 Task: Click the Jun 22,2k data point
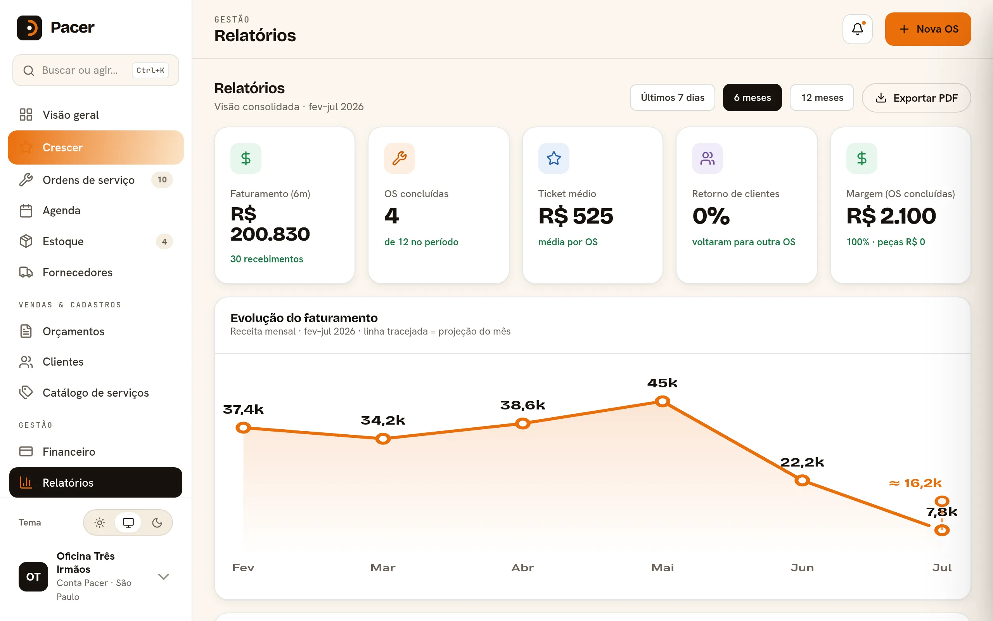click(x=802, y=480)
